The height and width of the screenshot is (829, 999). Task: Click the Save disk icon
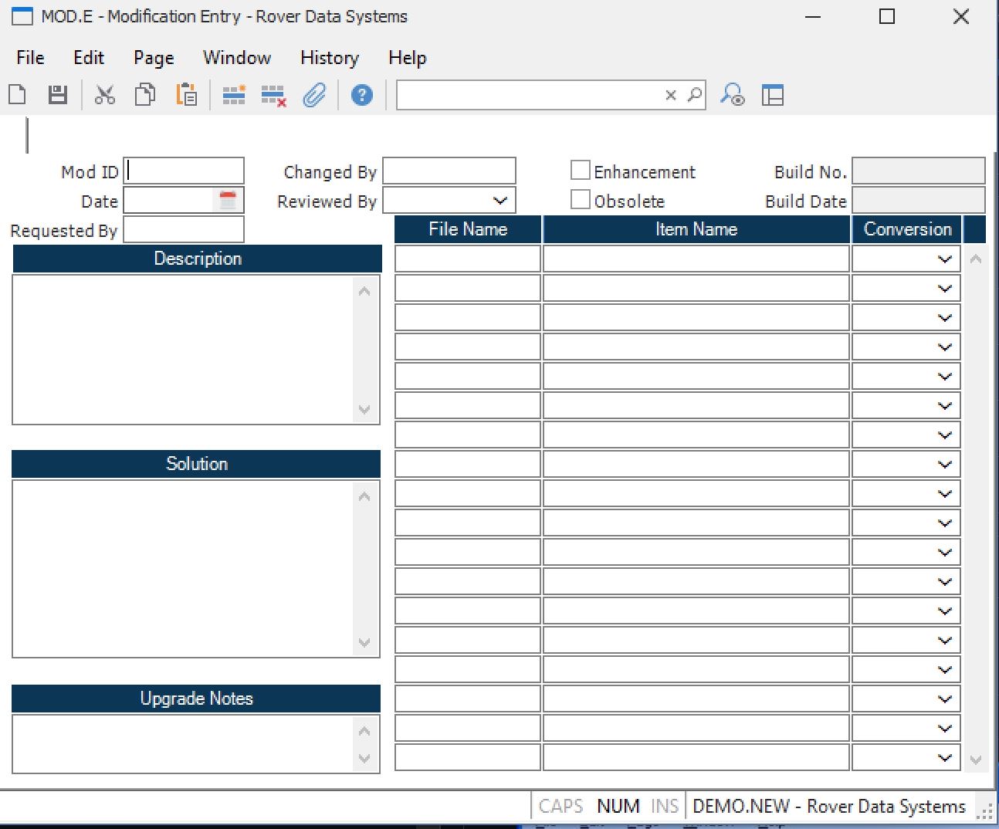click(58, 95)
